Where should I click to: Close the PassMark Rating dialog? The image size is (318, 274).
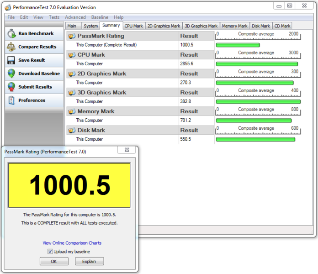(x=127, y=150)
